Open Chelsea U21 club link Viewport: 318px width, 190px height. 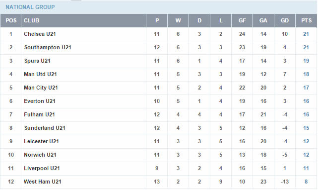point(40,34)
